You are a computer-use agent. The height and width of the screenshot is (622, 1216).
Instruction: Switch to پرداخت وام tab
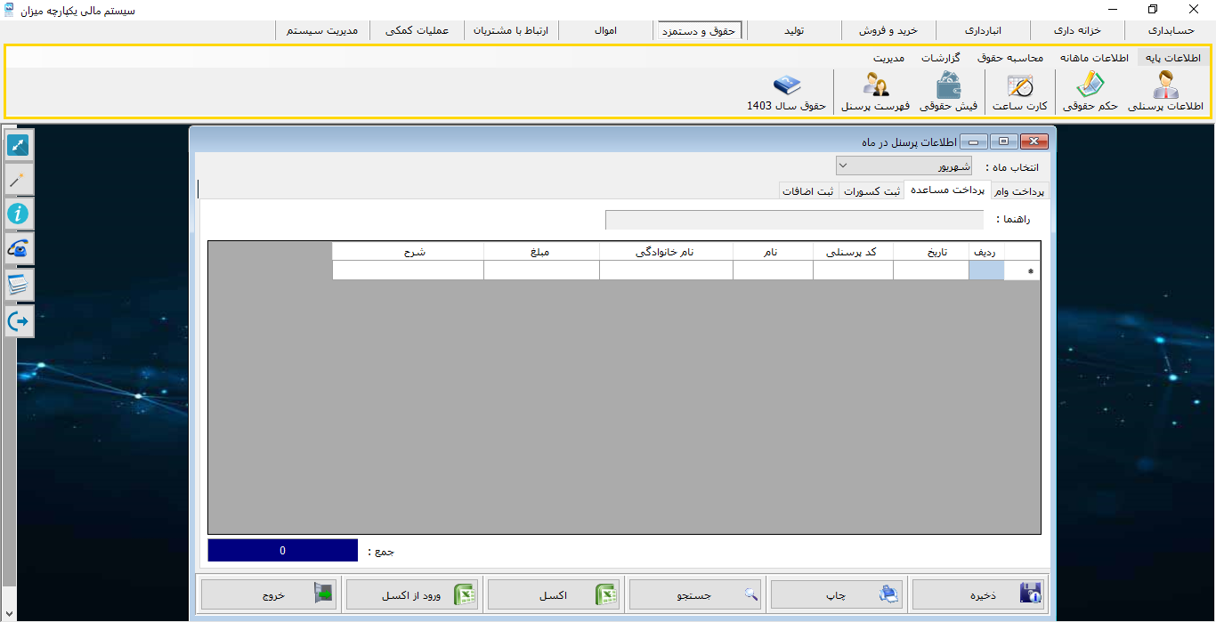click(1020, 191)
